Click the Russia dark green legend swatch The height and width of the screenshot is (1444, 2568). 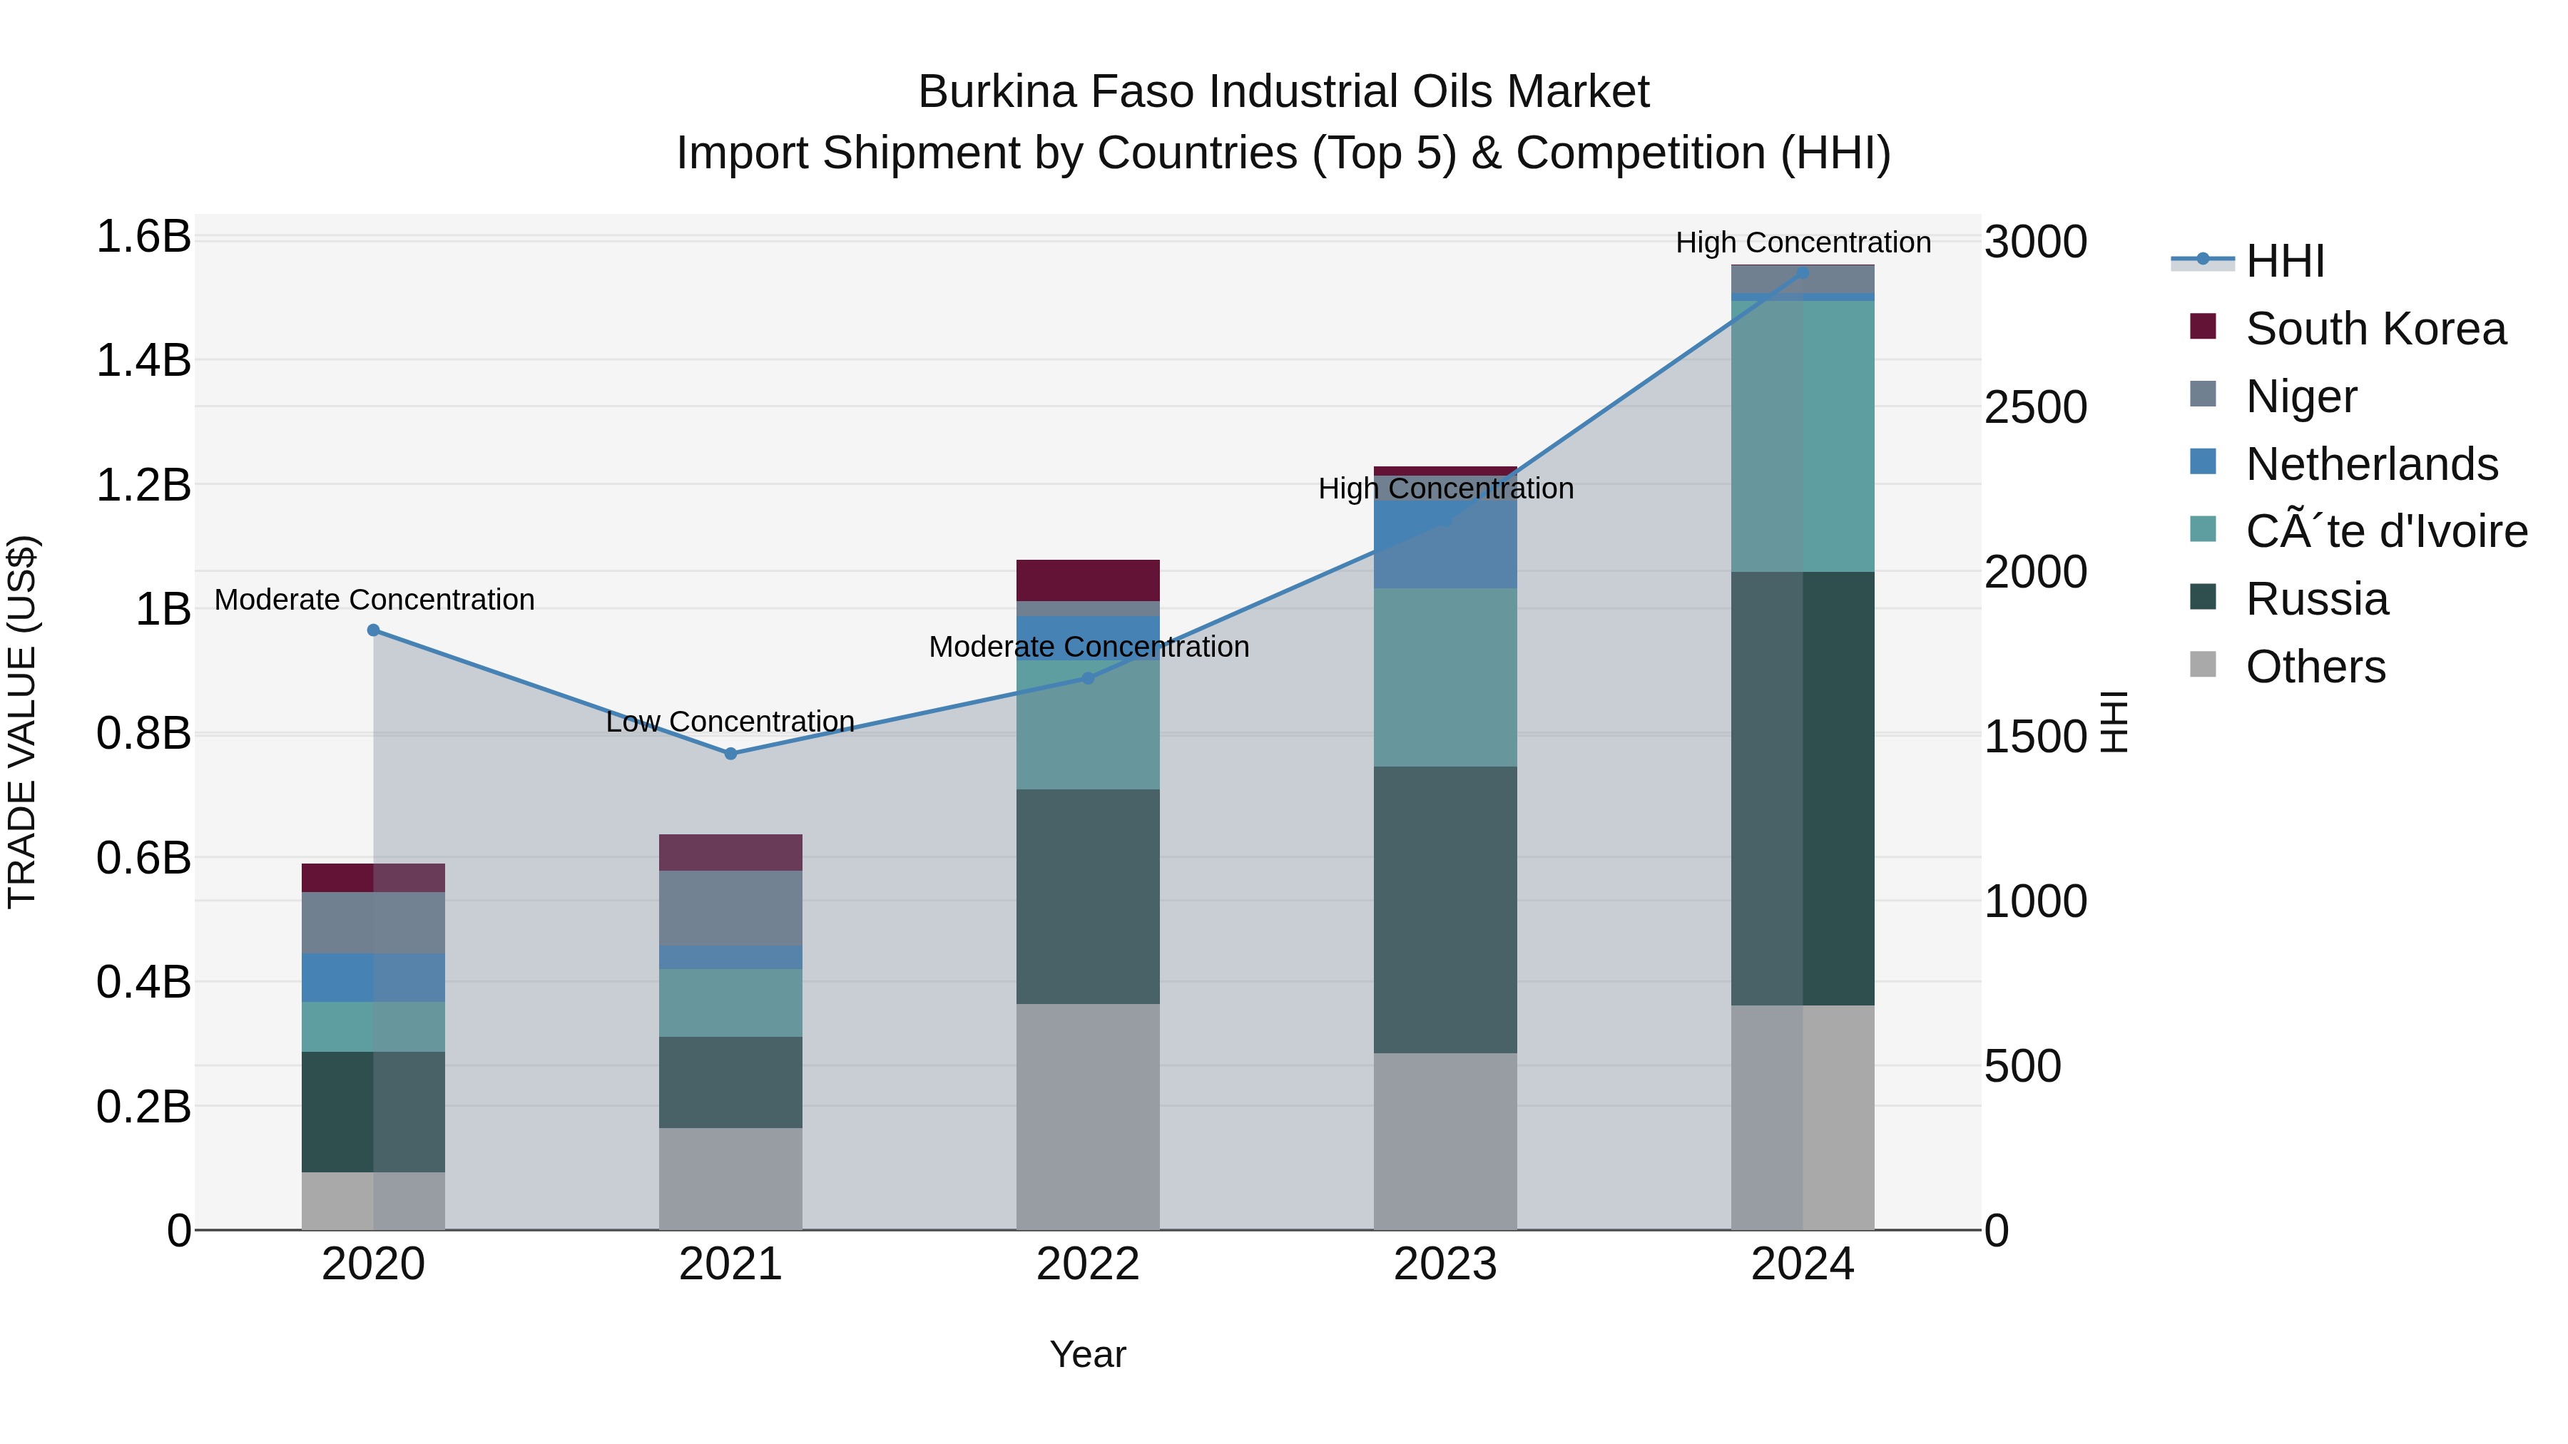click(x=2203, y=597)
